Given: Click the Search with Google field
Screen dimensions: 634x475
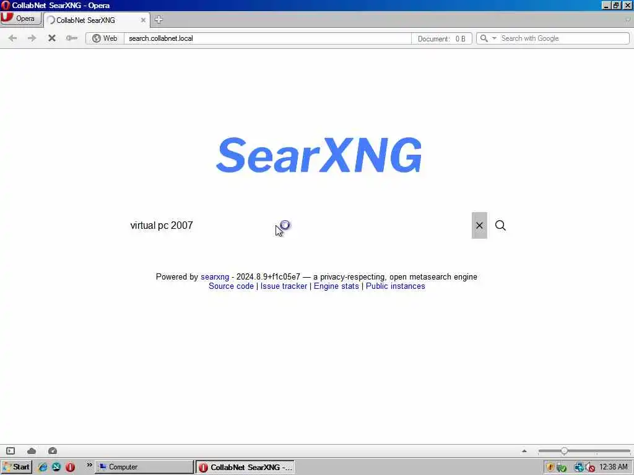Looking at the screenshot, I should pyautogui.click(x=563, y=38).
